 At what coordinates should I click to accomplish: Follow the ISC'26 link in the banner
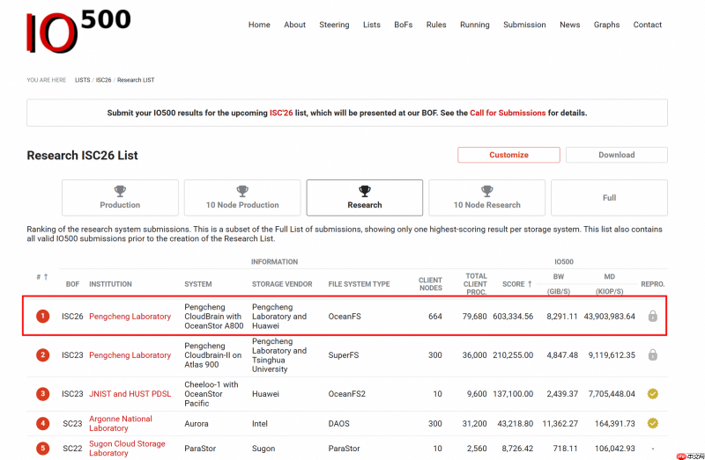(281, 113)
